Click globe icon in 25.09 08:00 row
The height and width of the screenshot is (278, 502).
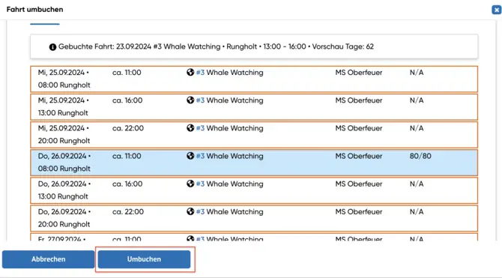(x=190, y=73)
